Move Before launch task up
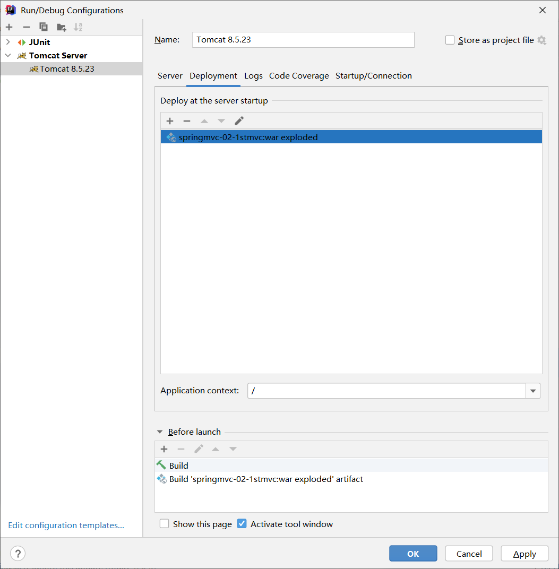 [x=216, y=449]
